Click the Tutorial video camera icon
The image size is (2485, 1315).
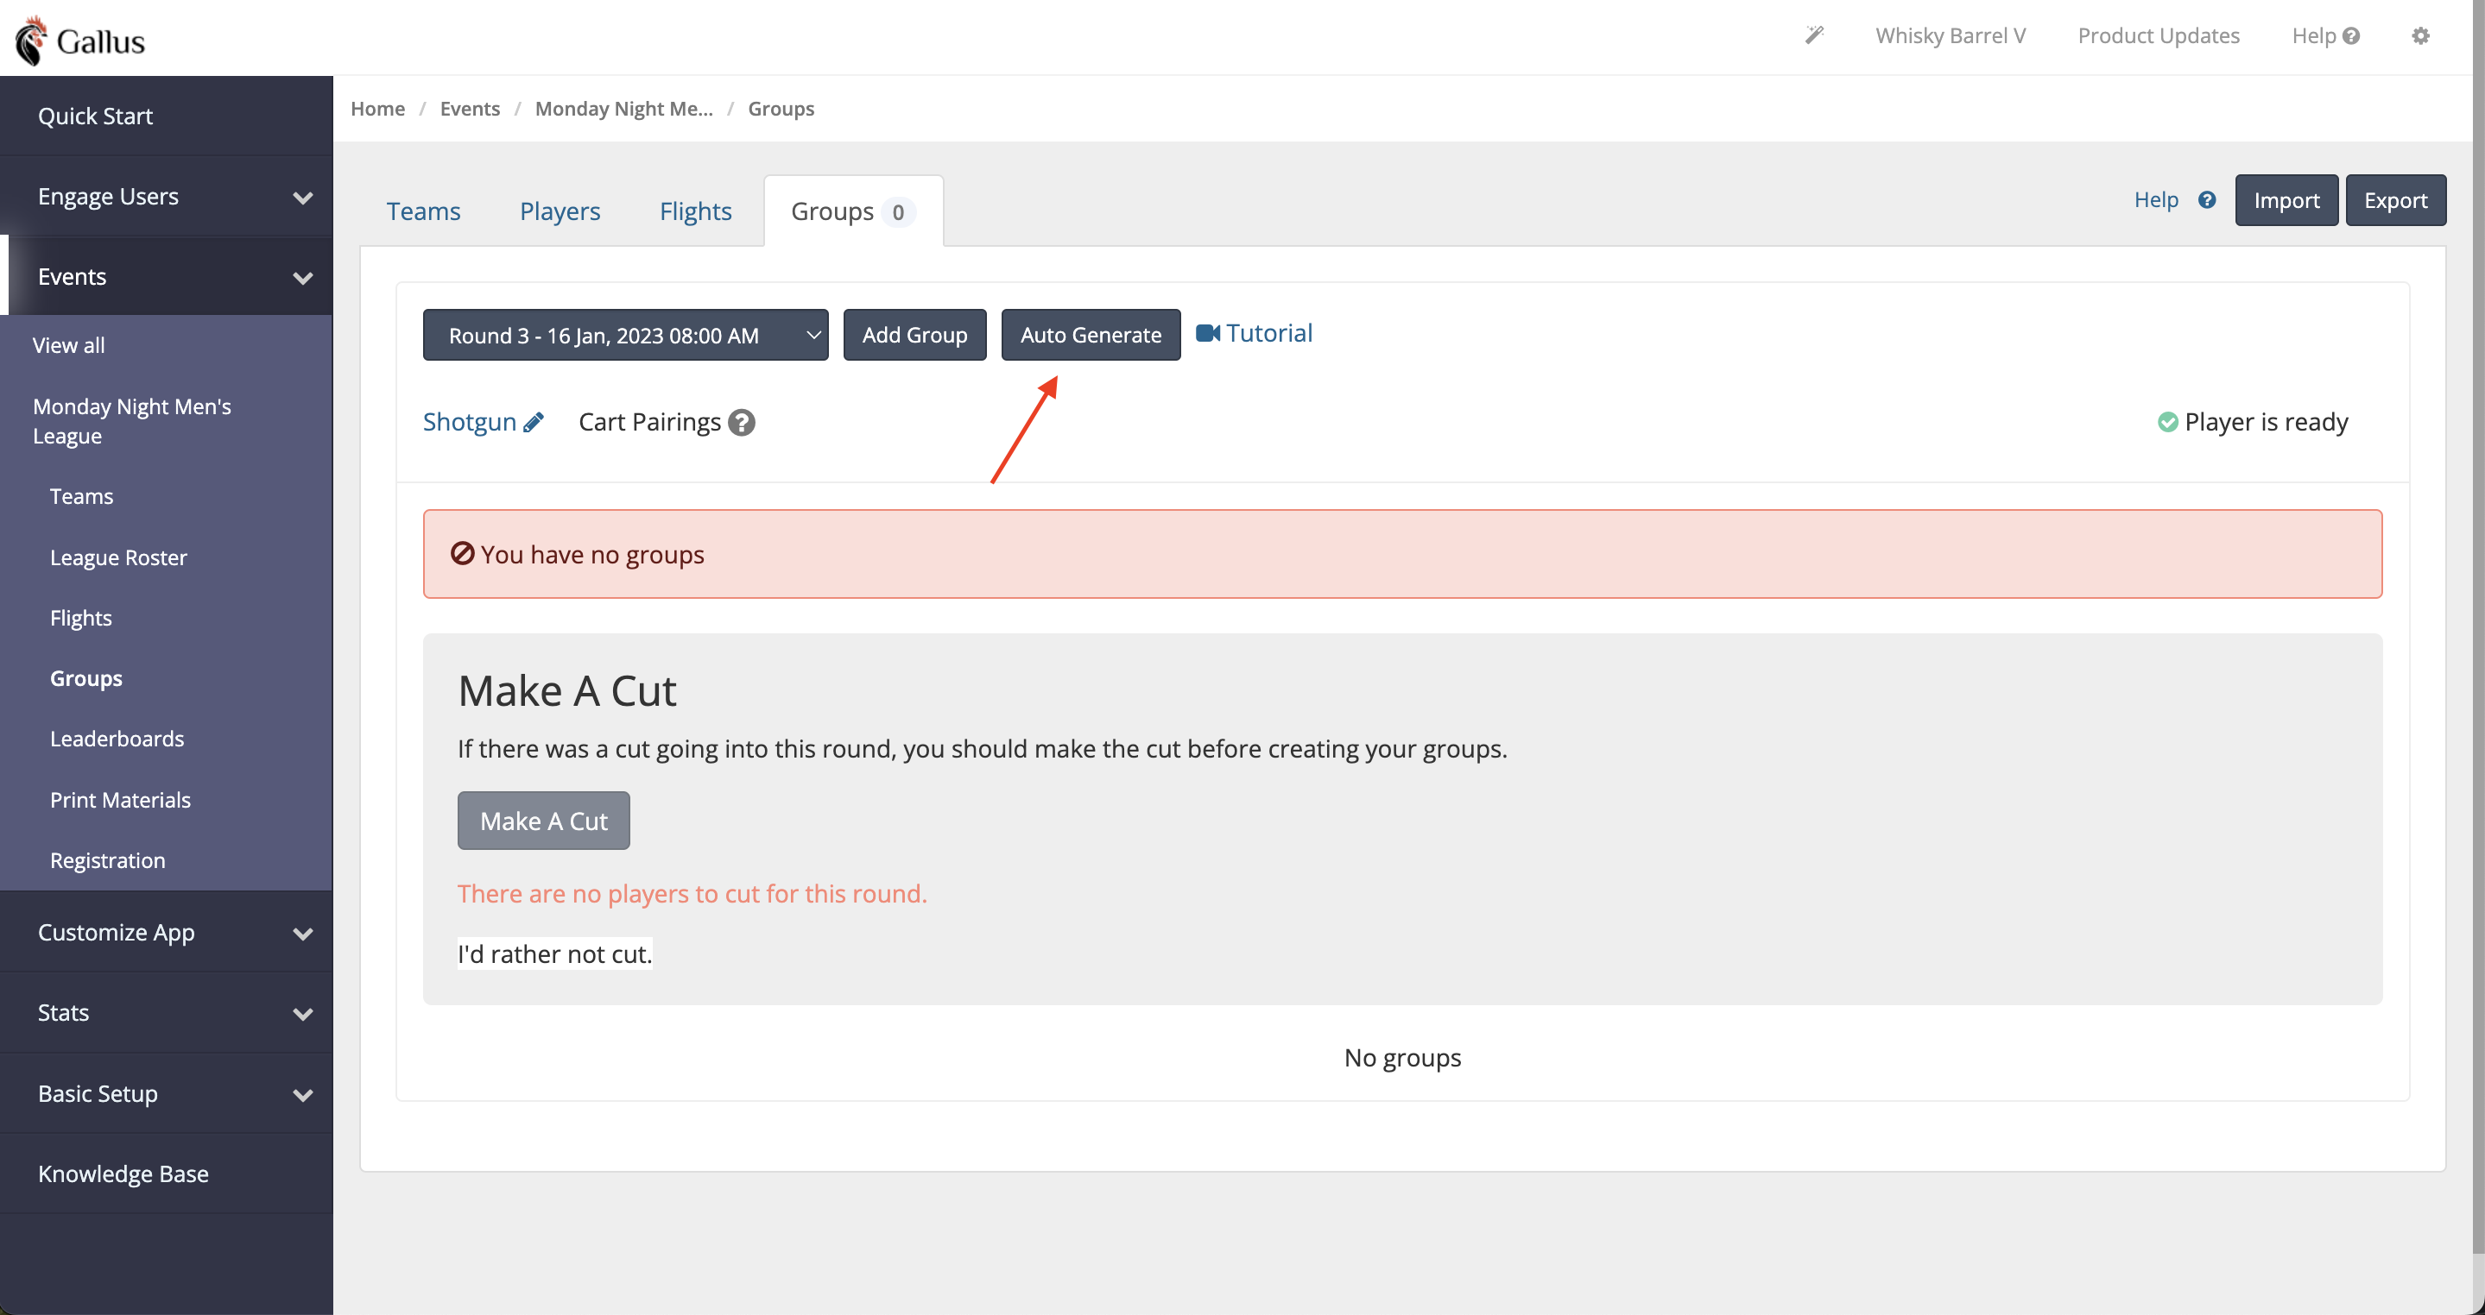pos(1208,332)
